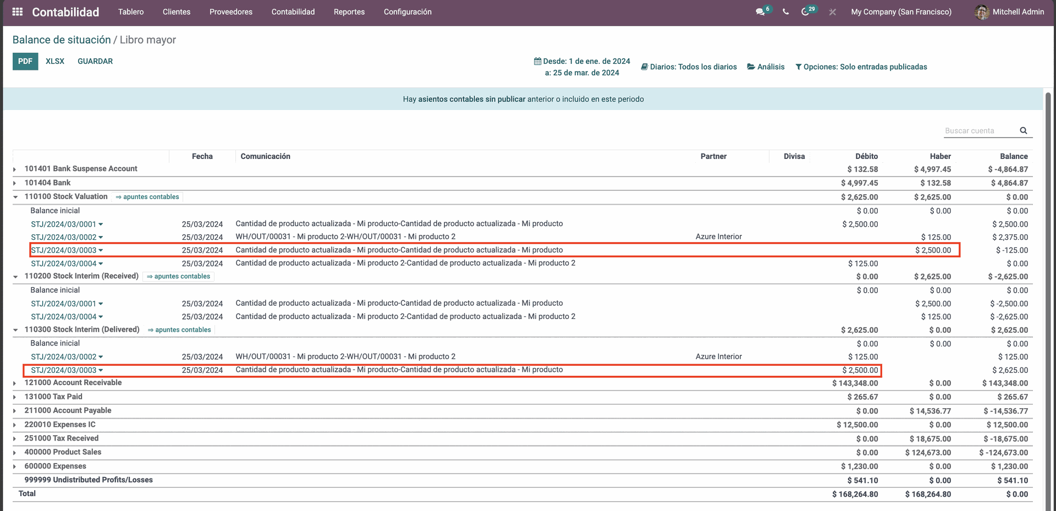
Task: Expand 400000 Product Sales row
Action: pyautogui.click(x=15, y=452)
